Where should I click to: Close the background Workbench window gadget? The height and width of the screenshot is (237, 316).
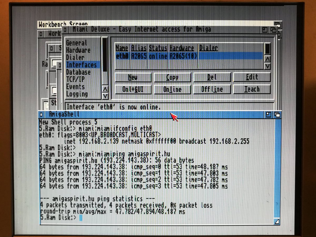click(x=41, y=34)
